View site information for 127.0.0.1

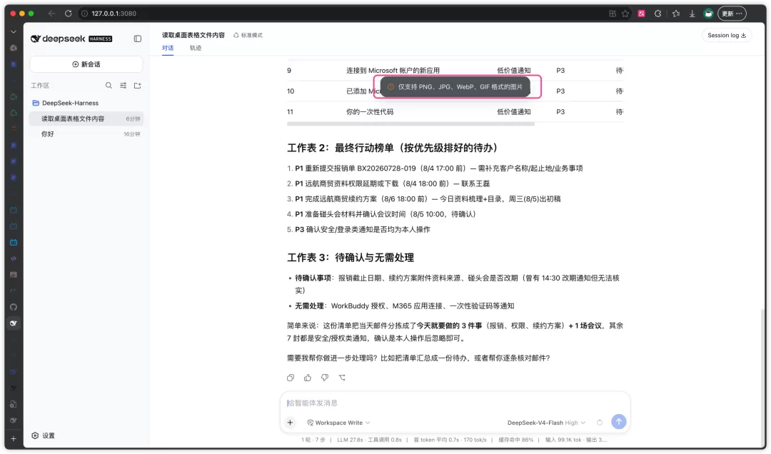84,14
